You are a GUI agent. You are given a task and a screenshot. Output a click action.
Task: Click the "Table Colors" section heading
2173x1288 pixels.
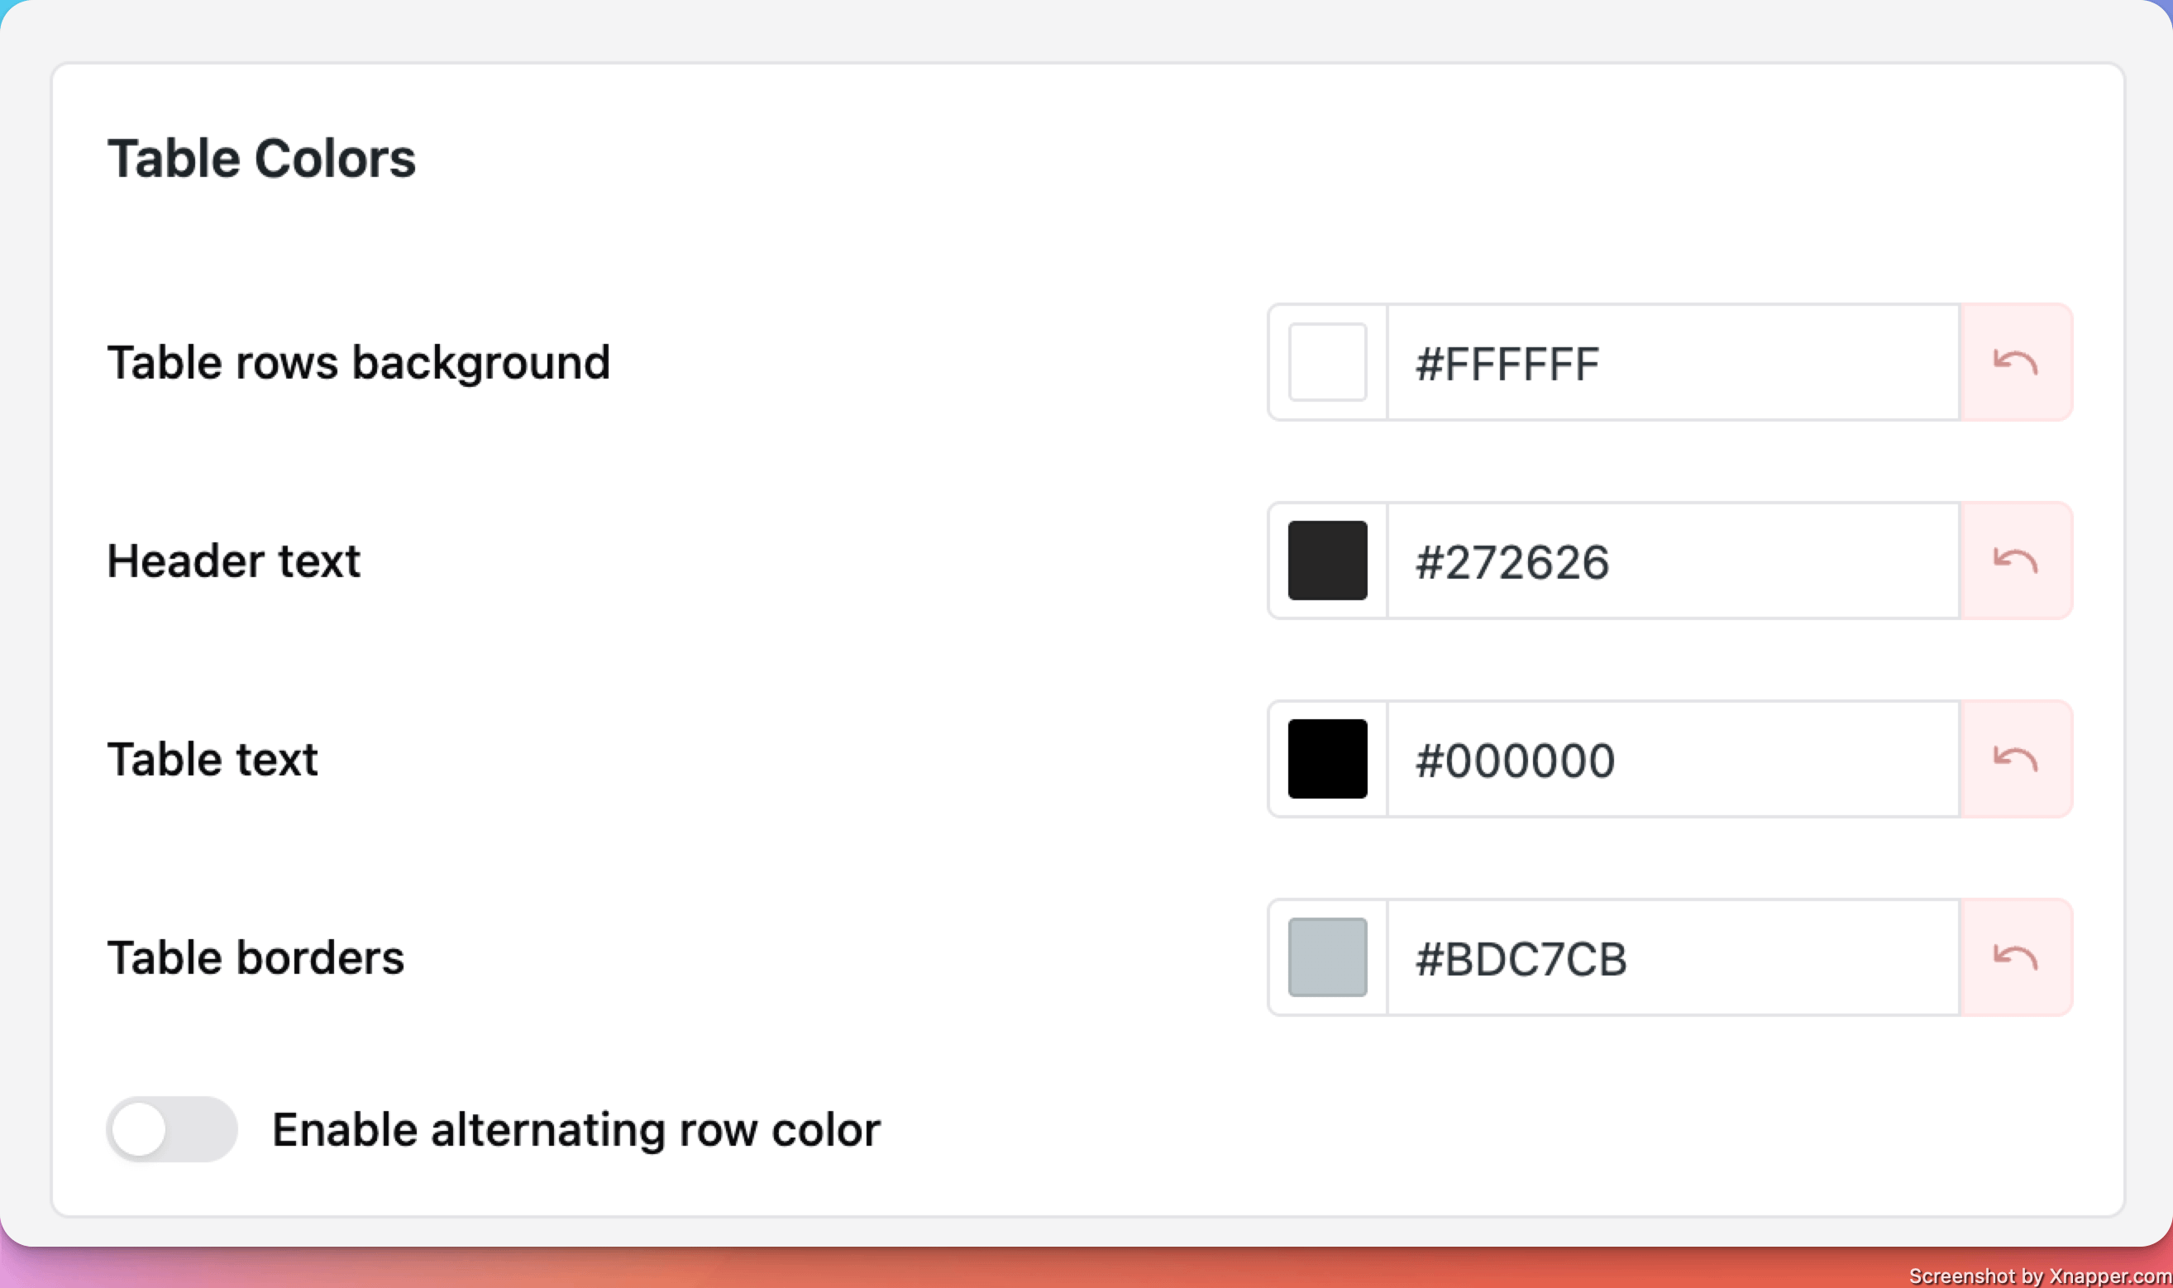click(x=261, y=159)
